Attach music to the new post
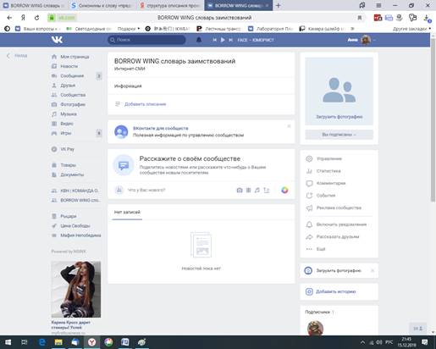436x349 pixels. pos(257,191)
